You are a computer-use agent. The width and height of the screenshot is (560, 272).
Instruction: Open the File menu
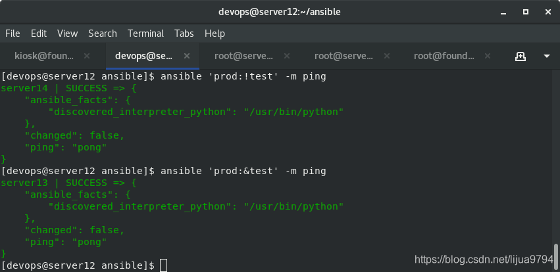[13, 34]
